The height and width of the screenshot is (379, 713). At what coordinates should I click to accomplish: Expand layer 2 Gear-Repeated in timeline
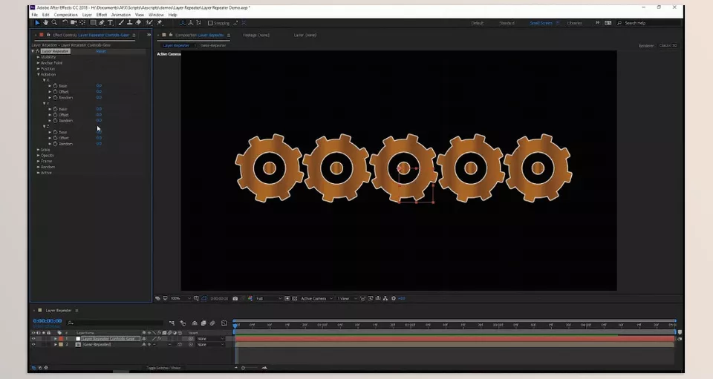click(x=56, y=344)
